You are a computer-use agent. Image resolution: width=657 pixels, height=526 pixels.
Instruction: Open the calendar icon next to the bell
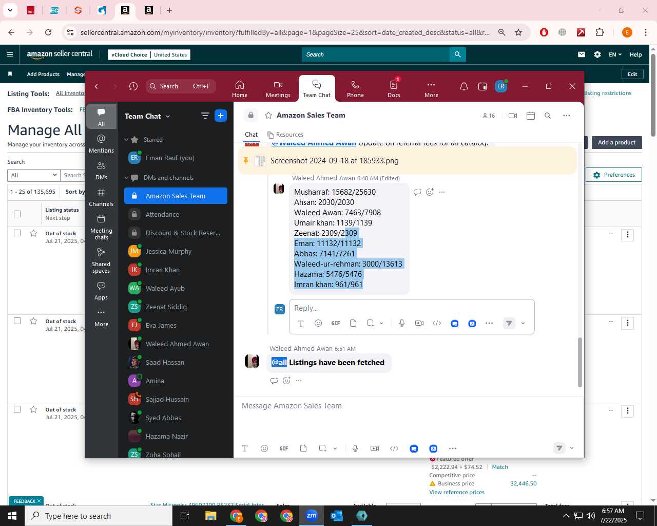pos(482,86)
